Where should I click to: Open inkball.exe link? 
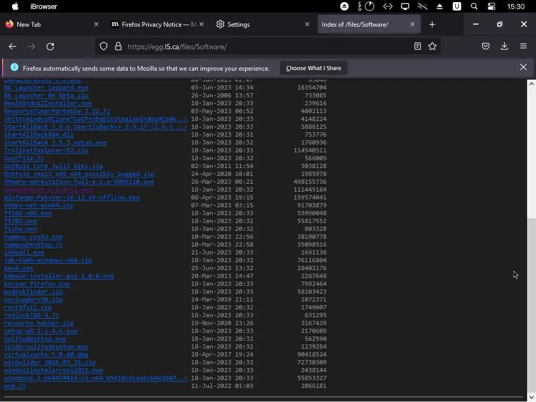click(x=24, y=253)
